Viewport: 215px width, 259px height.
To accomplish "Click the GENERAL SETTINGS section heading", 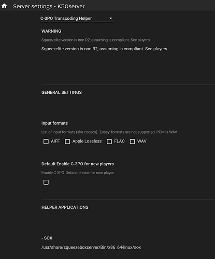I will point(62,92).
